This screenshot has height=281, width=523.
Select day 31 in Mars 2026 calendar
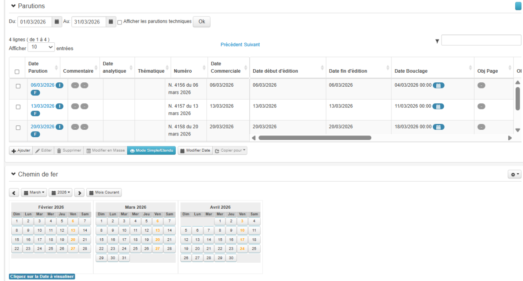click(124, 258)
